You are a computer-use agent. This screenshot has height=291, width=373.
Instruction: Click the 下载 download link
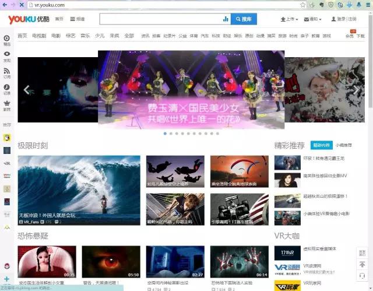[x=361, y=36]
